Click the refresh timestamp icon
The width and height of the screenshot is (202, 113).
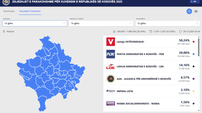point(180,32)
